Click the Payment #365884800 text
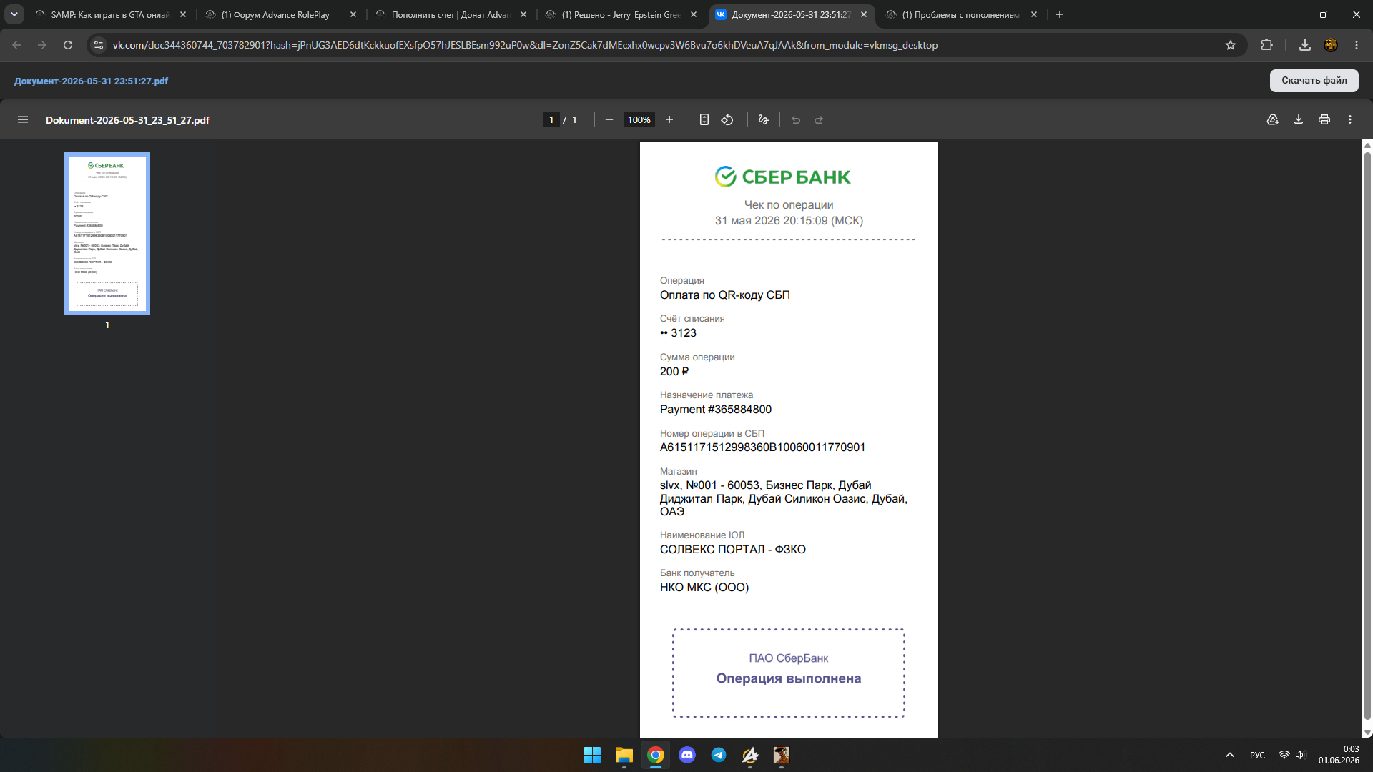This screenshot has width=1373, height=772. (716, 410)
